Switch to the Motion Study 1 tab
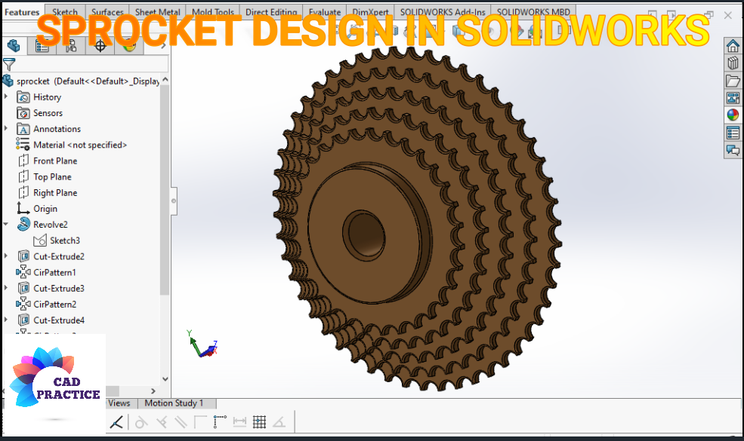This screenshot has height=441, width=744. tap(174, 403)
